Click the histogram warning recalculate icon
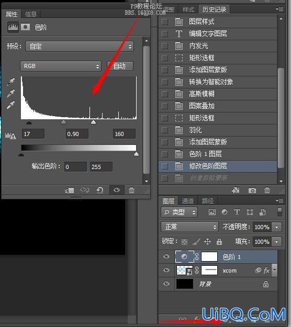The width and height of the screenshot is (291, 327). point(10,136)
